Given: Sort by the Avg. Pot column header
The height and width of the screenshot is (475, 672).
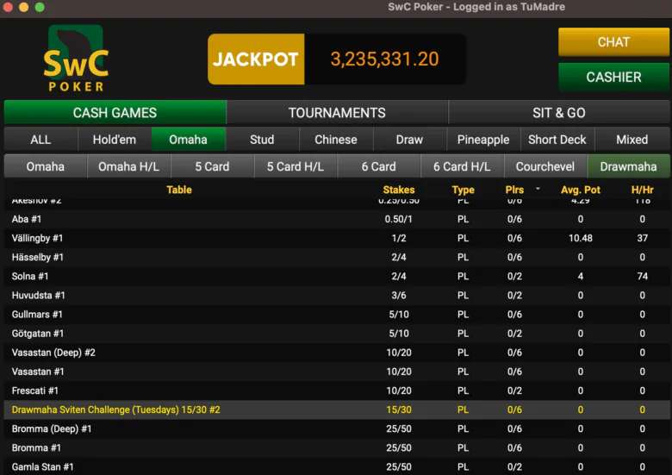Looking at the screenshot, I should (x=581, y=190).
